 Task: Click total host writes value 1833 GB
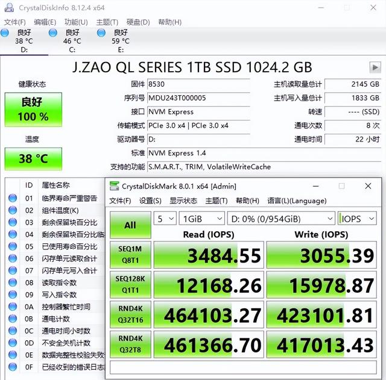coord(353,98)
